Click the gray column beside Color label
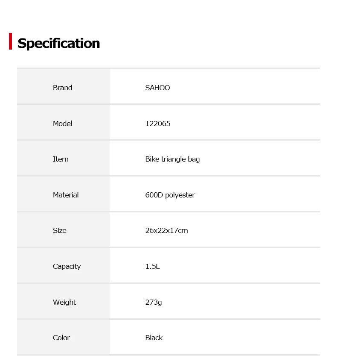This screenshot has height=362, width=337. 63,337
